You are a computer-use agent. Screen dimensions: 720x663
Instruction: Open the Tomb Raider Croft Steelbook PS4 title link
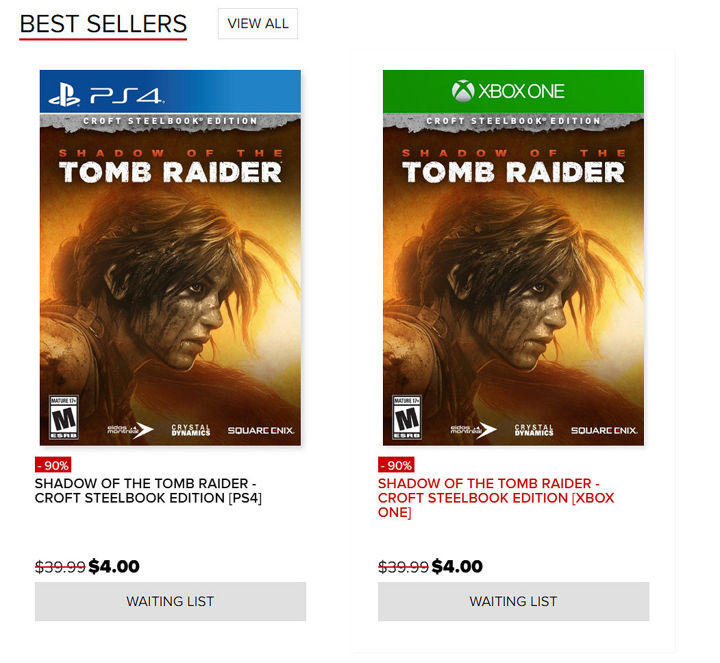pyautogui.click(x=148, y=491)
